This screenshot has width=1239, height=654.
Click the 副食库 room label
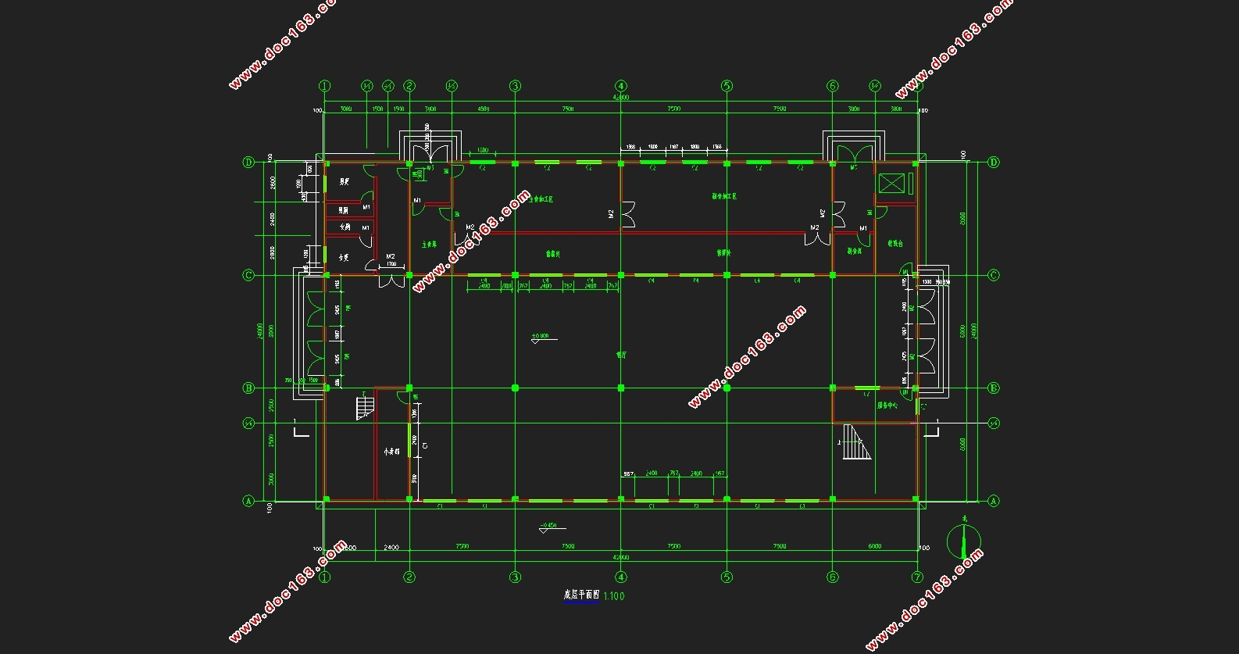point(854,252)
